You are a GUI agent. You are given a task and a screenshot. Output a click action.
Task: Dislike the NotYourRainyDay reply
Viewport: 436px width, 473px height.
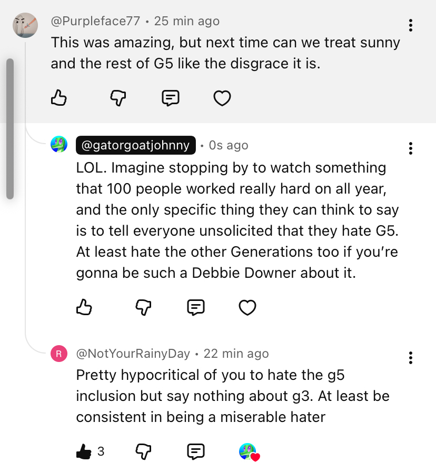(x=143, y=451)
